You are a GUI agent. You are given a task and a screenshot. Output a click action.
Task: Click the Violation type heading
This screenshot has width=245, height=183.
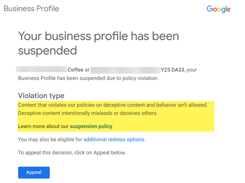pos(41,96)
